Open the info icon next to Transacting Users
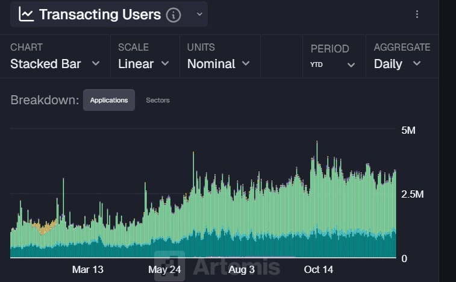 pos(173,15)
